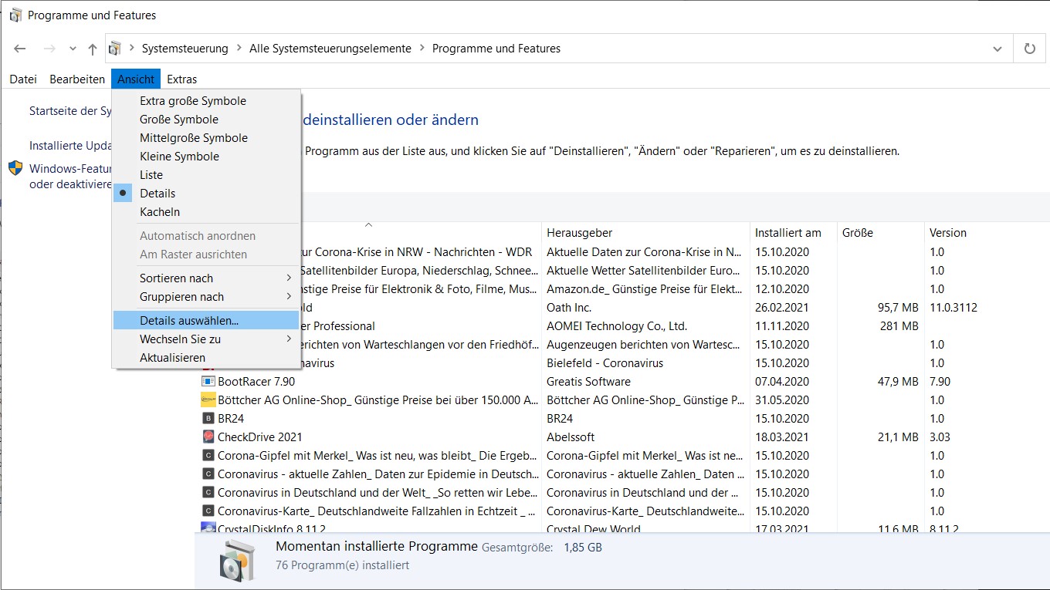This screenshot has width=1050, height=590.
Task: Select the BootRacer 7.90 entry
Action: (256, 382)
